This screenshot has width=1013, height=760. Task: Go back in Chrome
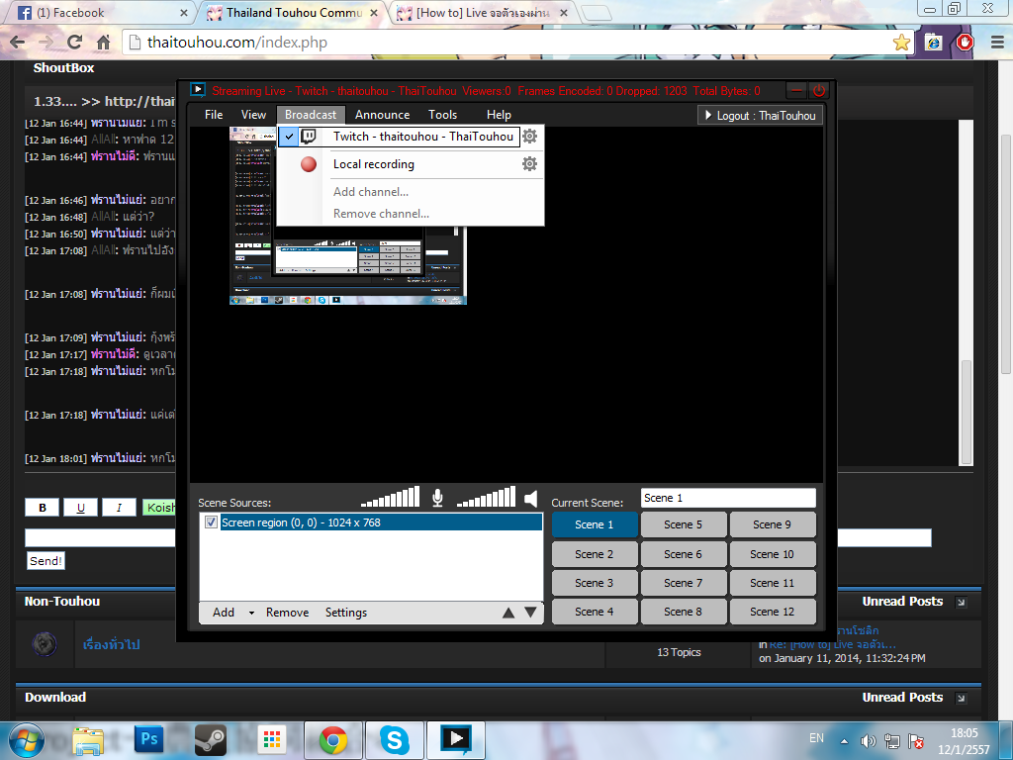coord(18,42)
